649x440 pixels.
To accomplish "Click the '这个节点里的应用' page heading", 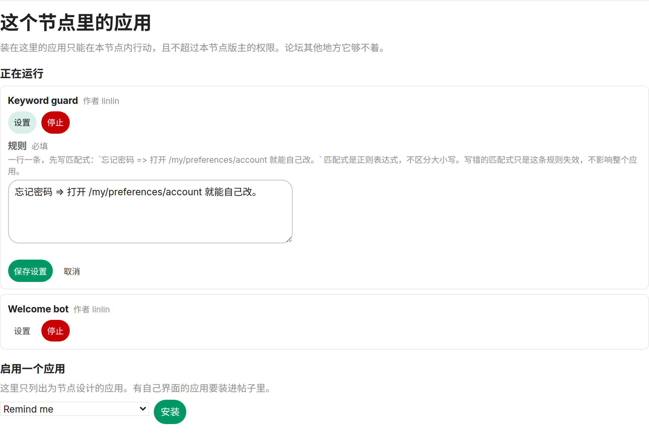I will tap(76, 23).
